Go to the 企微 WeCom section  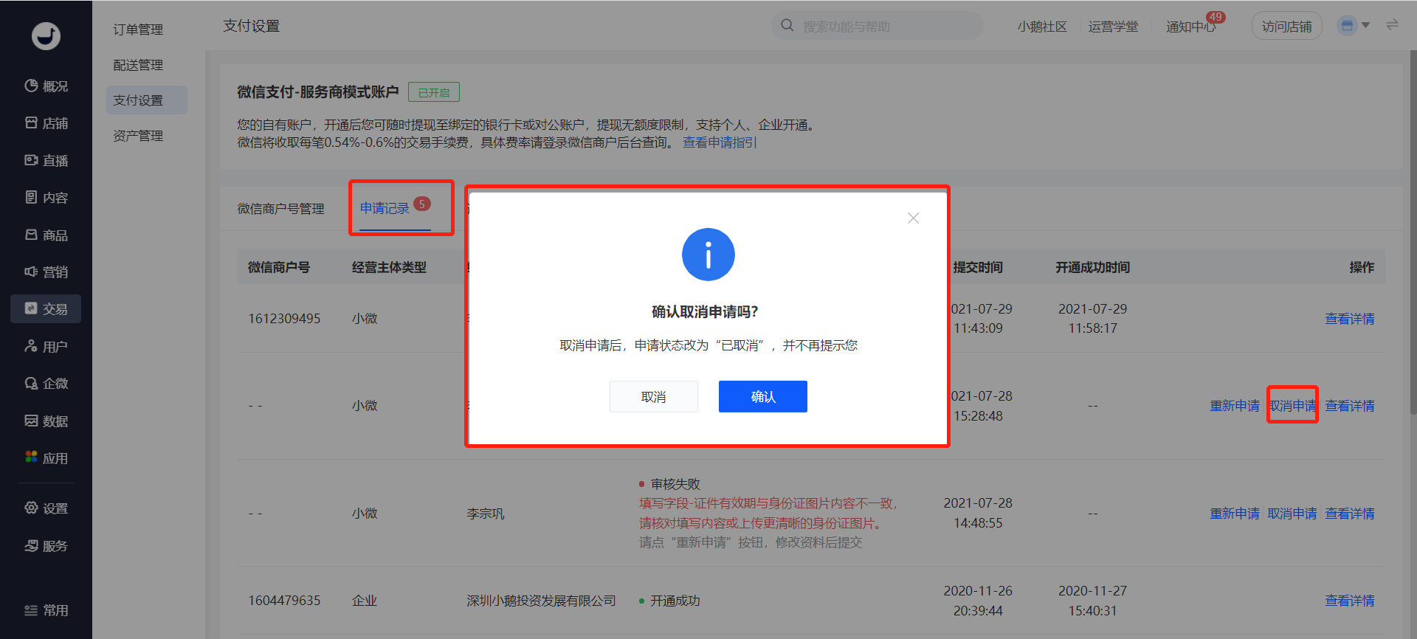(46, 383)
